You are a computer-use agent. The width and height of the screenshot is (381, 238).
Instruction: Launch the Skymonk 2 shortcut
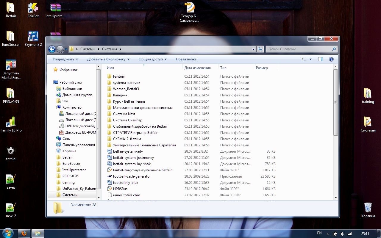(x=33, y=38)
